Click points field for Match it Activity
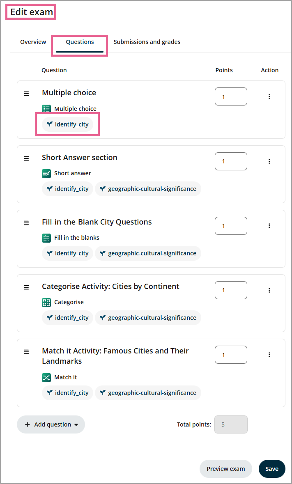The height and width of the screenshot is (484, 292). point(231,355)
